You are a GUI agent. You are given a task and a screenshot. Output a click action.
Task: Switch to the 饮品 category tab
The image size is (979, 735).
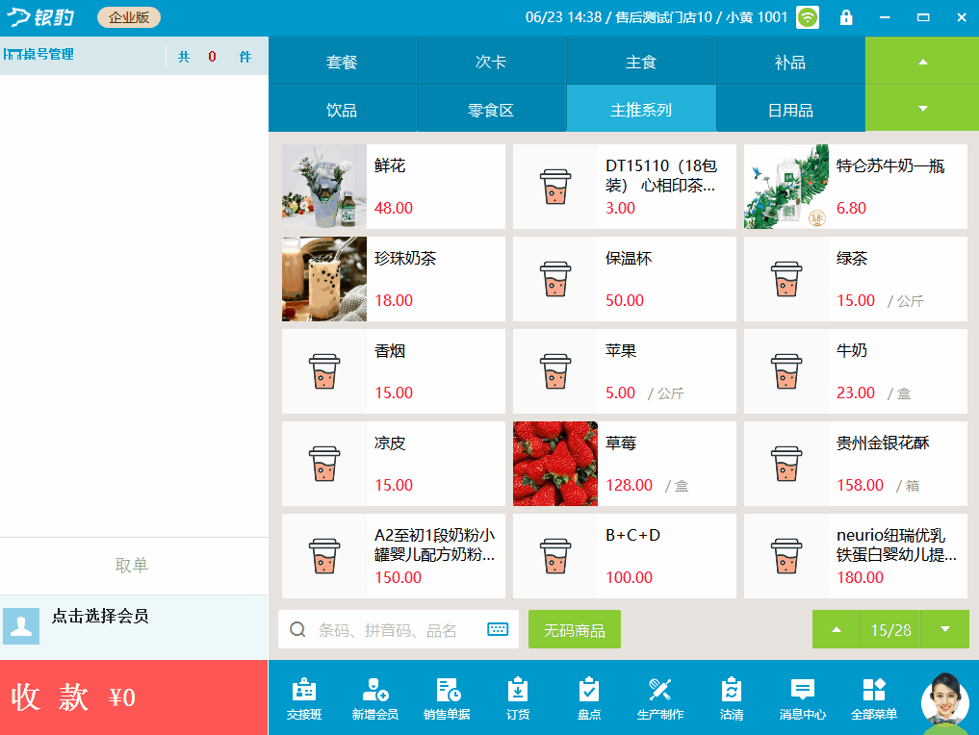click(x=342, y=109)
